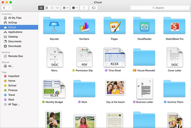Open the Action gear menu

[75, 8]
